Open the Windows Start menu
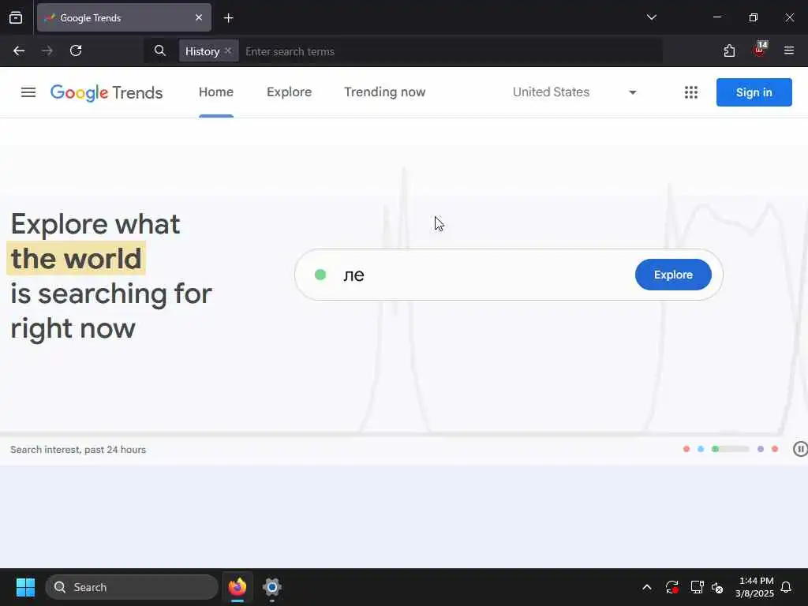 [25, 587]
